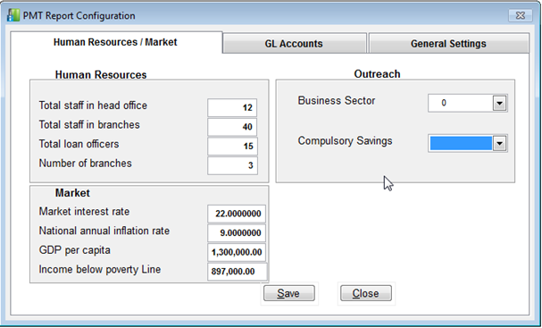Click the Total loan officers input
This screenshot has height=328, width=542.
[232, 146]
